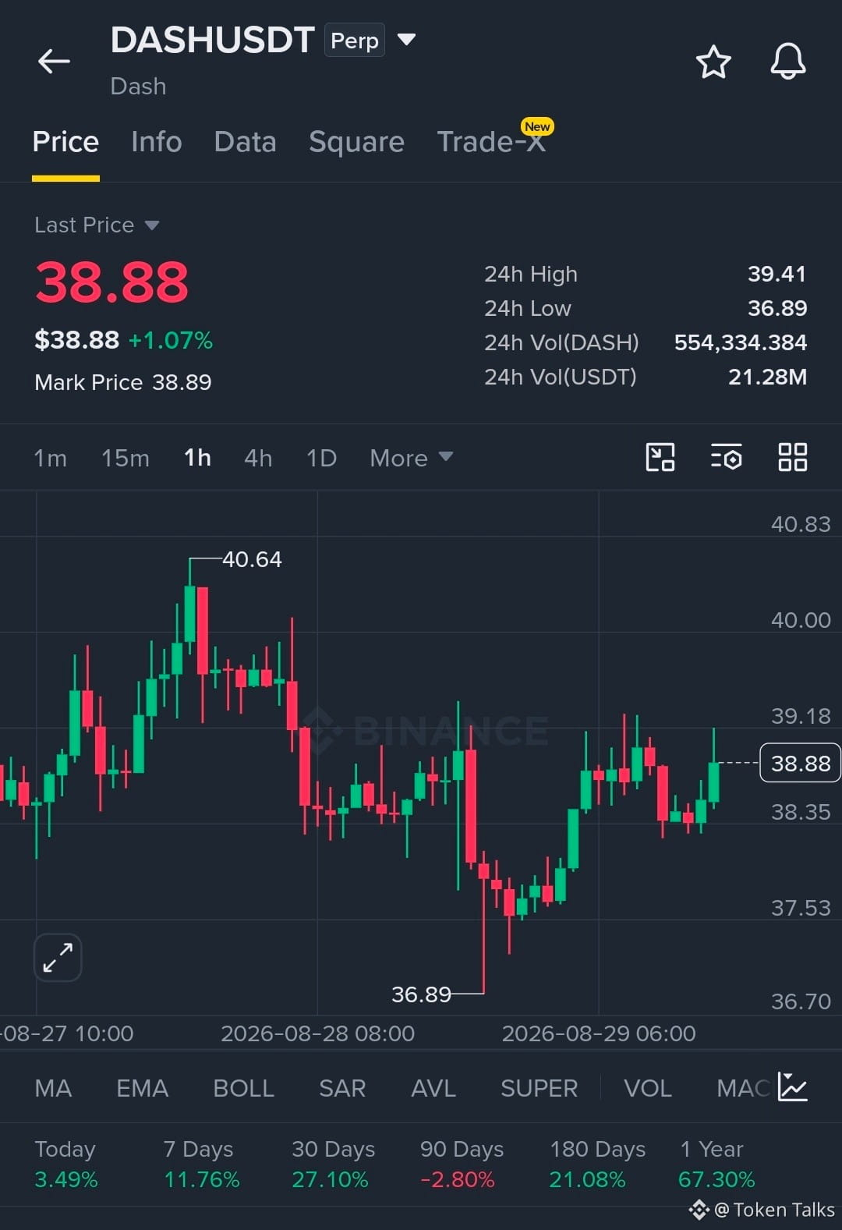
Task: Tap the 2026-08-29 06:00 time axis label
Action: tap(599, 1033)
